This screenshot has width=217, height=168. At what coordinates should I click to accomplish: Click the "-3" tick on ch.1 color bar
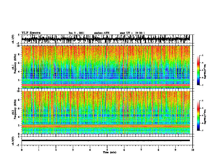coord(202,55)
